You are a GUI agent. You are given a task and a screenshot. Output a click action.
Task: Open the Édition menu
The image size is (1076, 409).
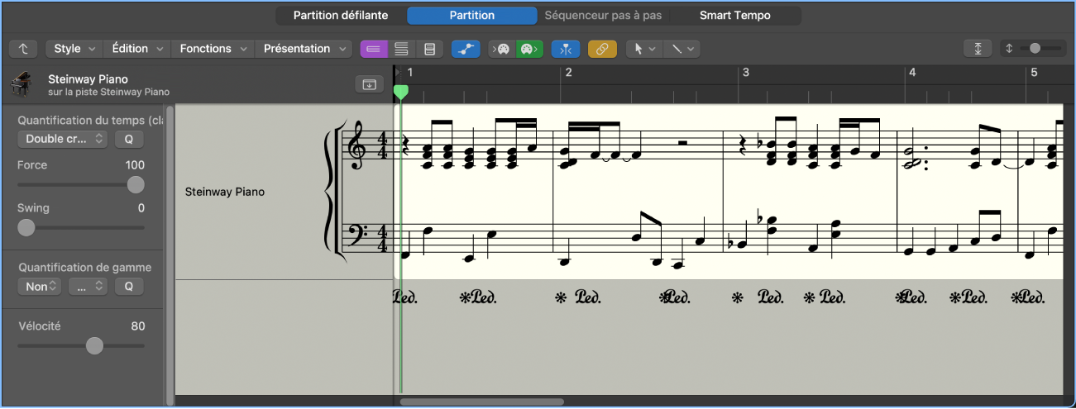137,49
